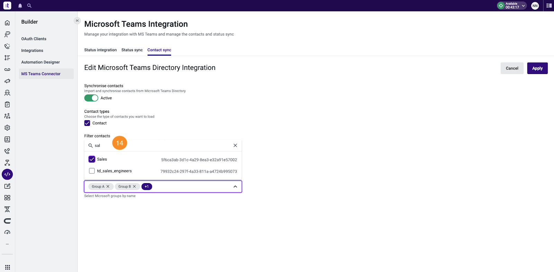Remove the Group A chip
The width and height of the screenshot is (554, 272).
click(x=108, y=187)
